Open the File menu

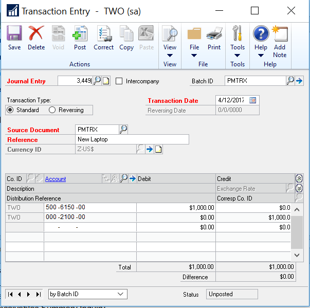pyautogui.click(x=194, y=41)
